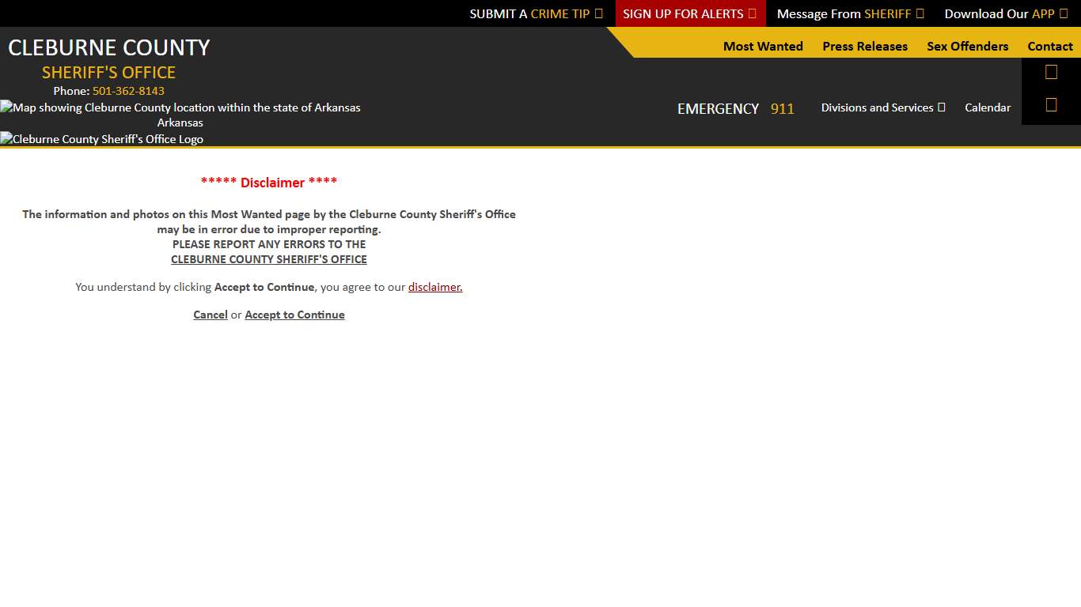Go to Press Releases
Screen dimensions: 1081x607
click(865, 47)
